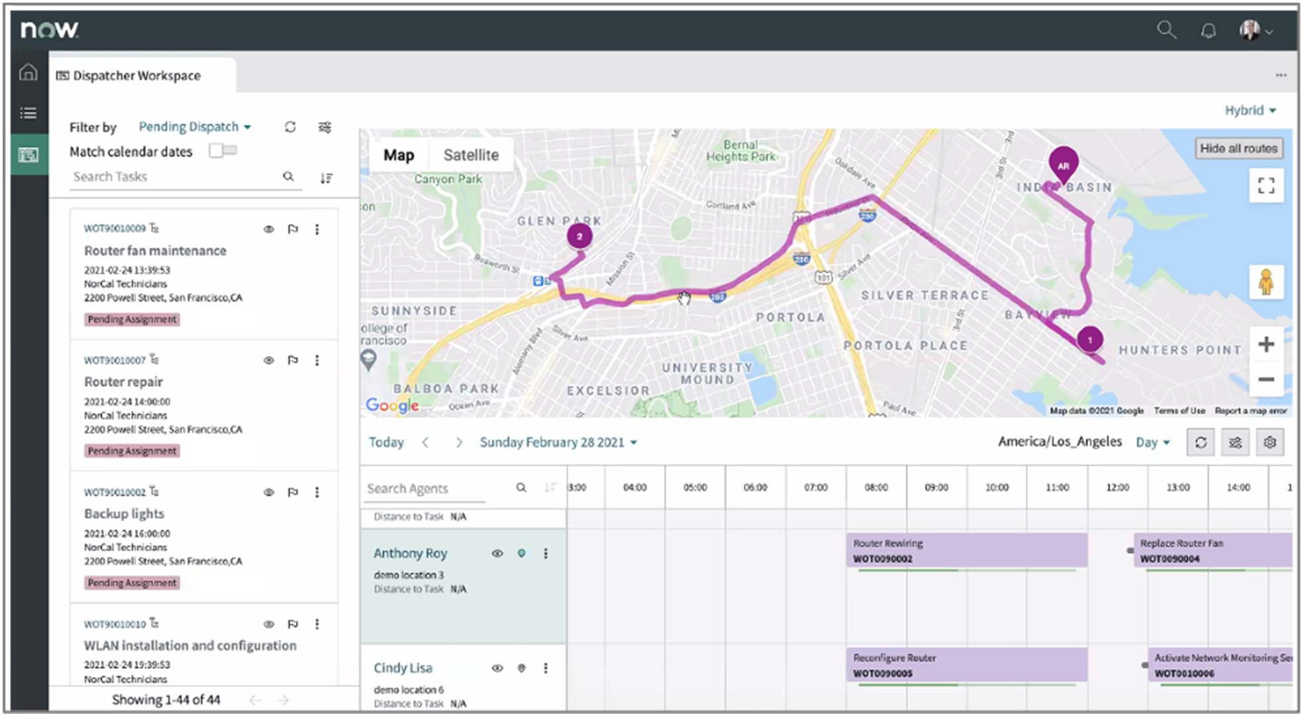
Task: Flag the WLAN installation and configuration task
Action: point(293,624)
